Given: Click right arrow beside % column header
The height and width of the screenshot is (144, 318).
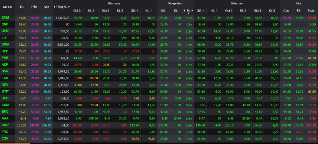Looking at the screenshot, I should (x=192, y=11).
